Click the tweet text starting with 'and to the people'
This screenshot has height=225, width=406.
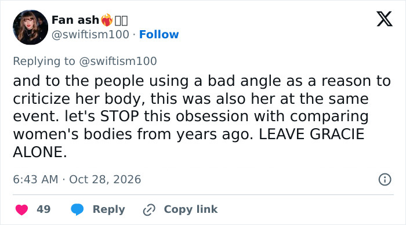click(x=202, y=116)
